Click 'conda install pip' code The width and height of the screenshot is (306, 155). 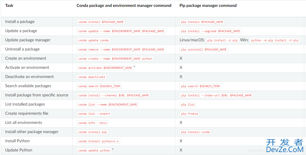point(93,132)
